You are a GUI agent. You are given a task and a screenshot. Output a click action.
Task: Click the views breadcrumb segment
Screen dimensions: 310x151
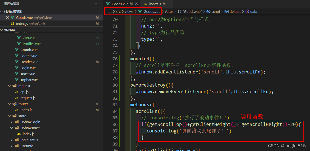click(x=129, y=12)
